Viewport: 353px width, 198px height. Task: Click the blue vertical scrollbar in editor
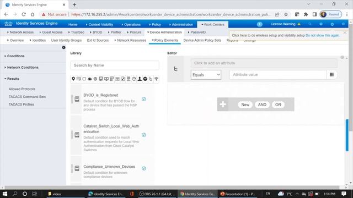[347, 135]
